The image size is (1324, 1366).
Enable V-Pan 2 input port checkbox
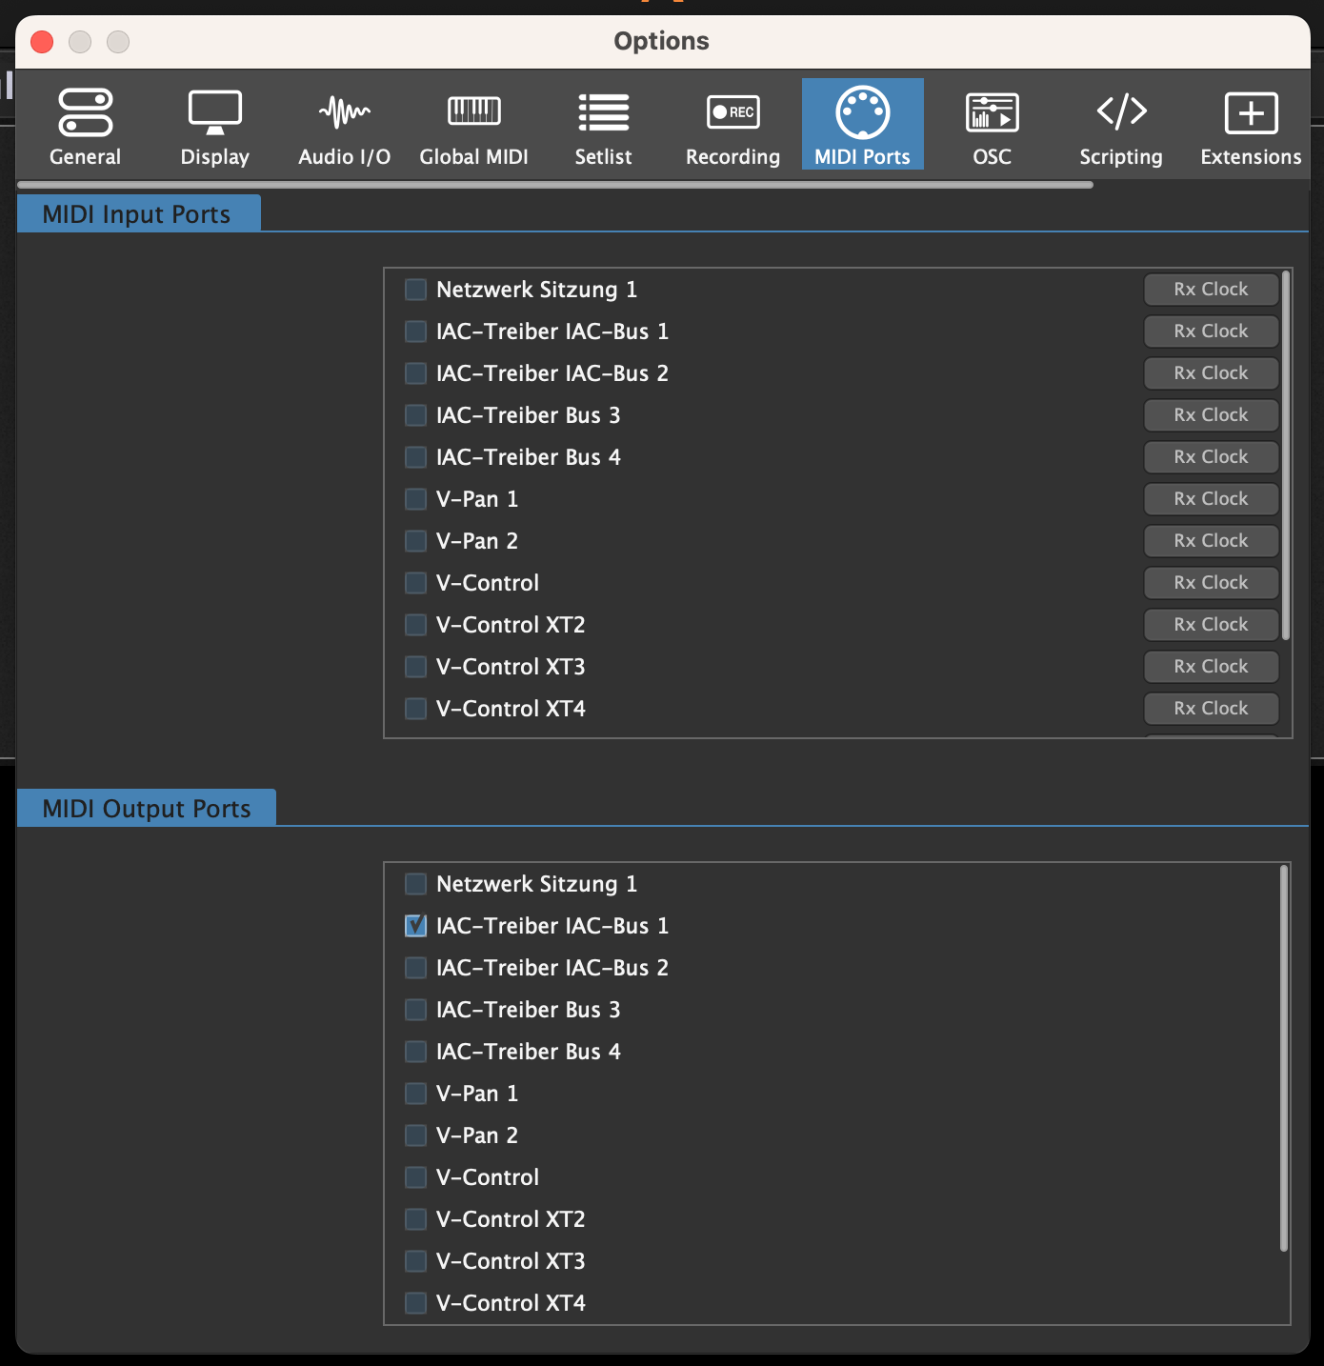415,541
